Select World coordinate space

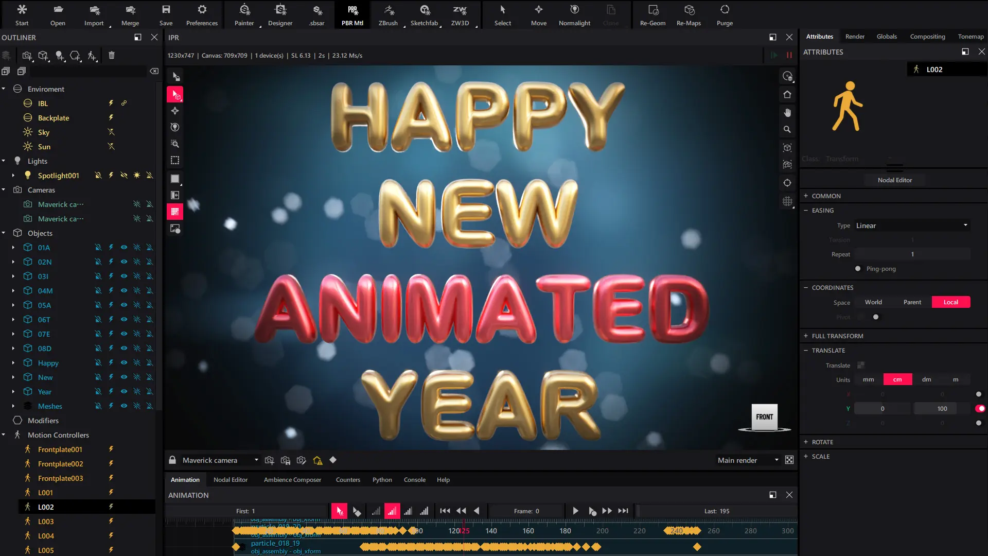873,302
